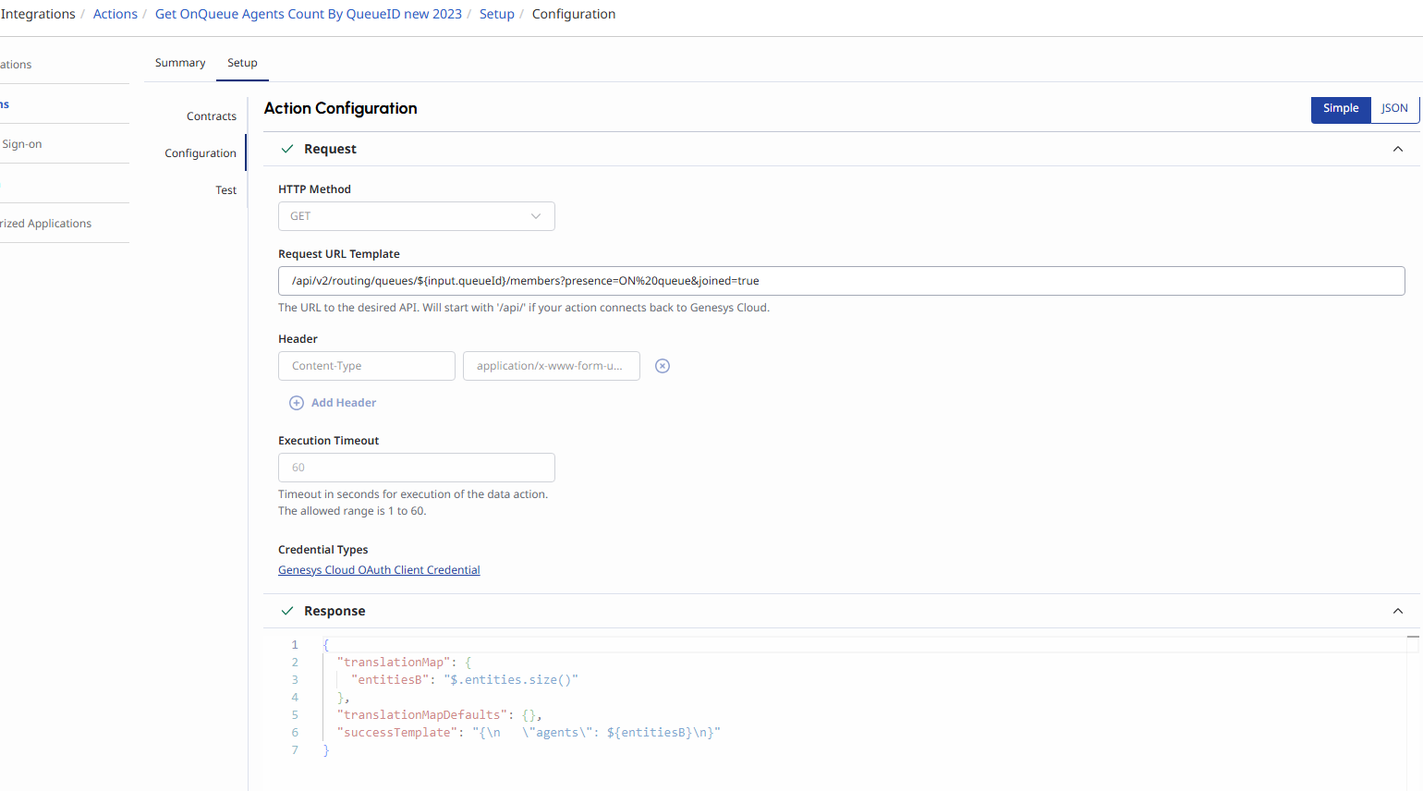
Task: Click the Content-Type header name field
Action: point(366,366)
